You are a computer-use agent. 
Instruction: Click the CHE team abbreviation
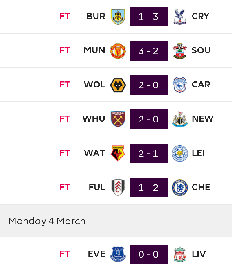tap(201, 187)
